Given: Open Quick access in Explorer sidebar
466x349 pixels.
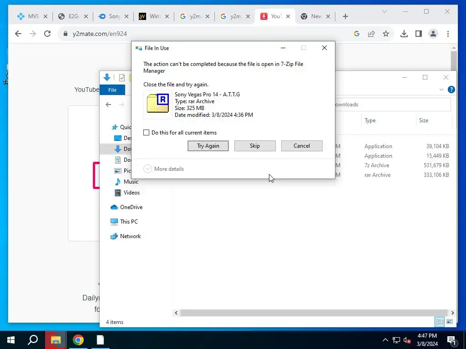Looking at the screenshot, I should [121, 127].
